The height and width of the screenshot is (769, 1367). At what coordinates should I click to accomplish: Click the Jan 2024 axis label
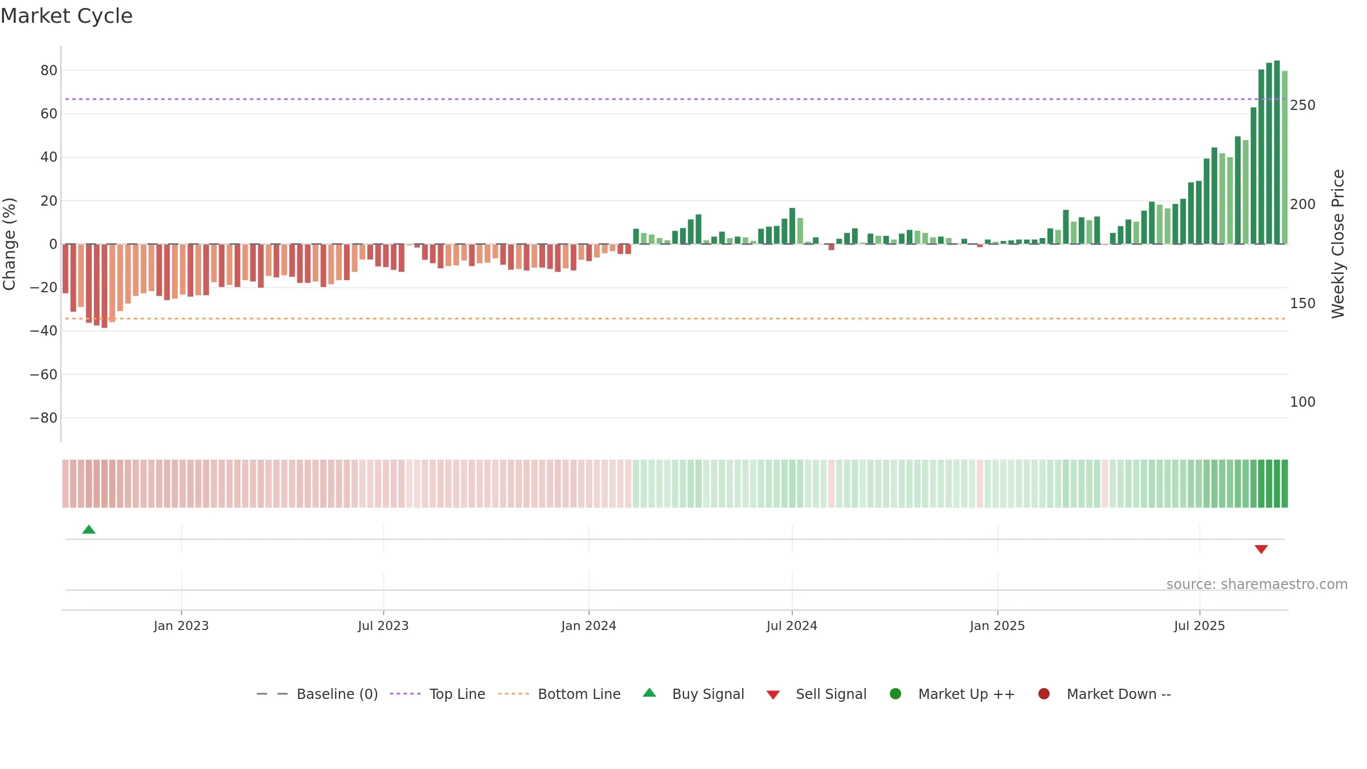click(588, 625)
